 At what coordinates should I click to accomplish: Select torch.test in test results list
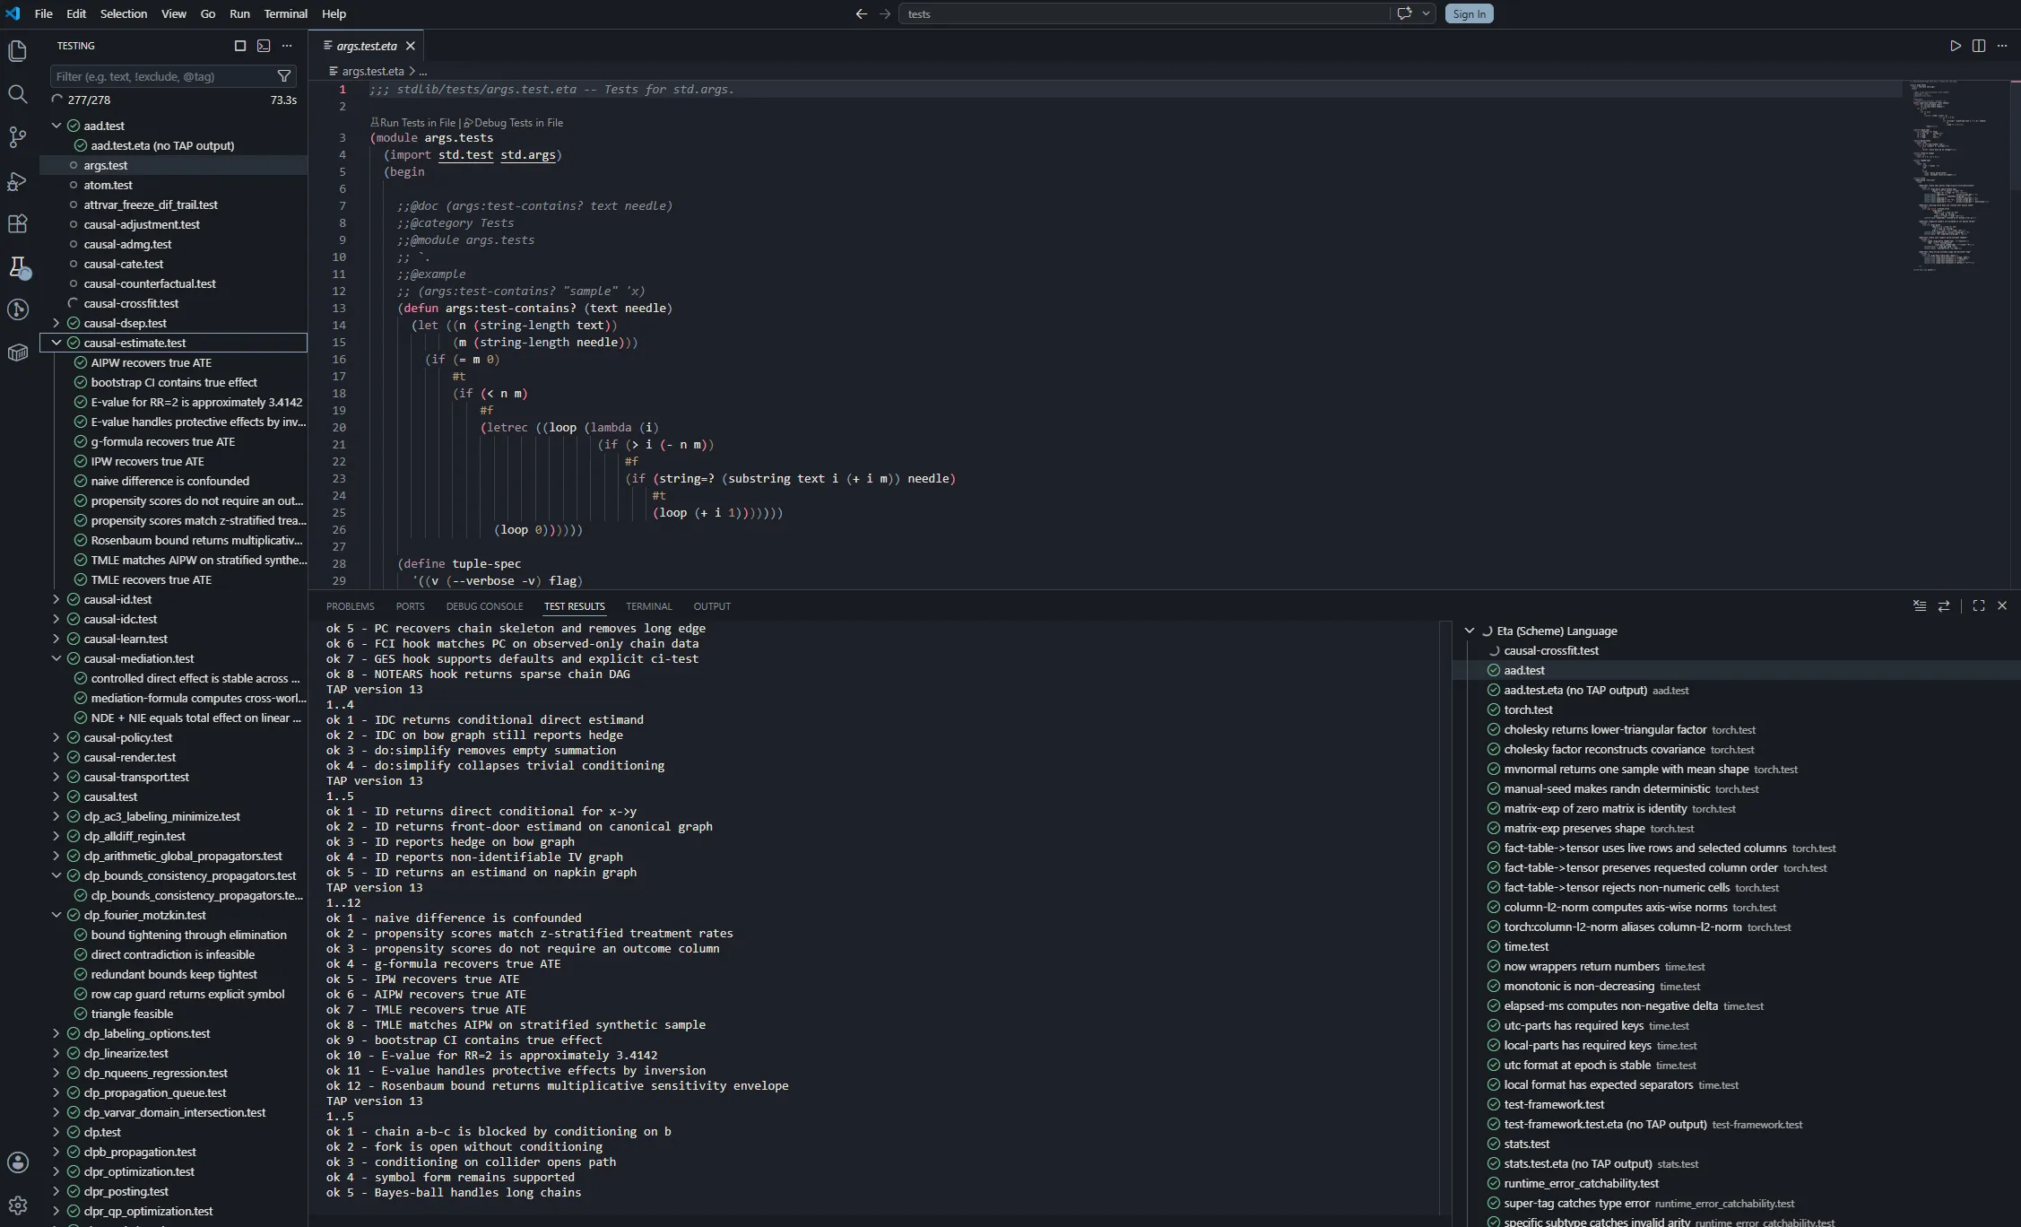tap(1736, 709)
